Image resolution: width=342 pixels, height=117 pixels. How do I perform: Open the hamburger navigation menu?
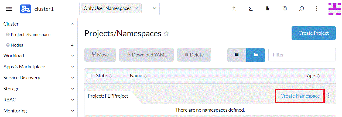point(9,9)
